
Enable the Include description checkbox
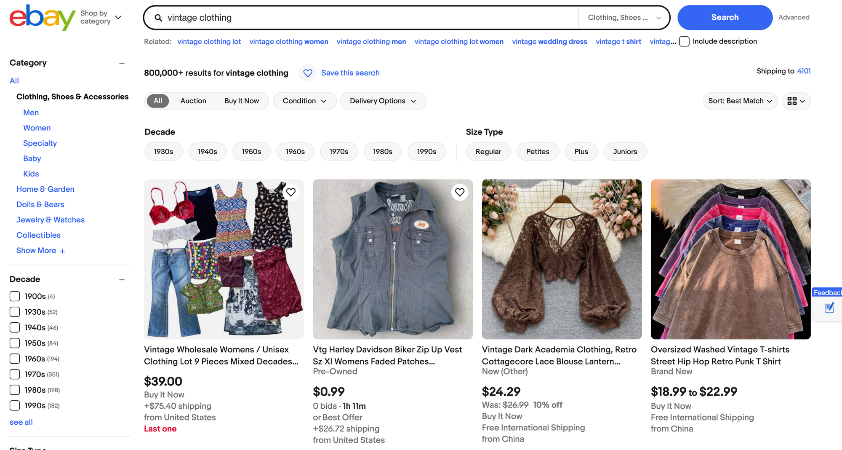[x=684, y=41]
